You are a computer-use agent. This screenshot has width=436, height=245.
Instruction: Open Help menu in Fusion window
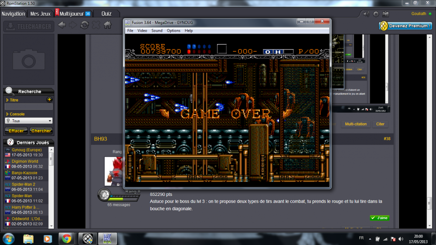(188, 30)
